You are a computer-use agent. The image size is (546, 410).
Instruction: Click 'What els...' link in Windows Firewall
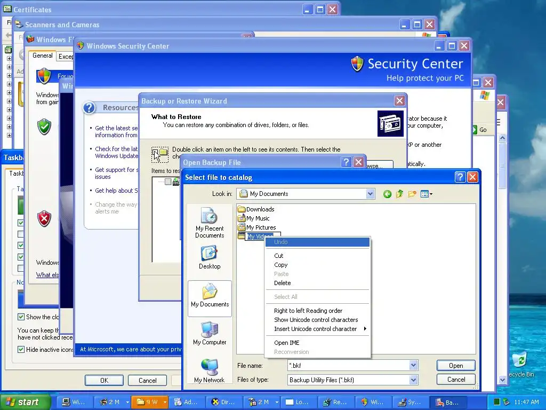pyautogui.click(x=47, y=275)
